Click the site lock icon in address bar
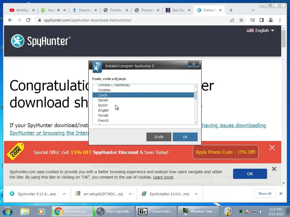290x217 pixels. [x=39, y=20]
